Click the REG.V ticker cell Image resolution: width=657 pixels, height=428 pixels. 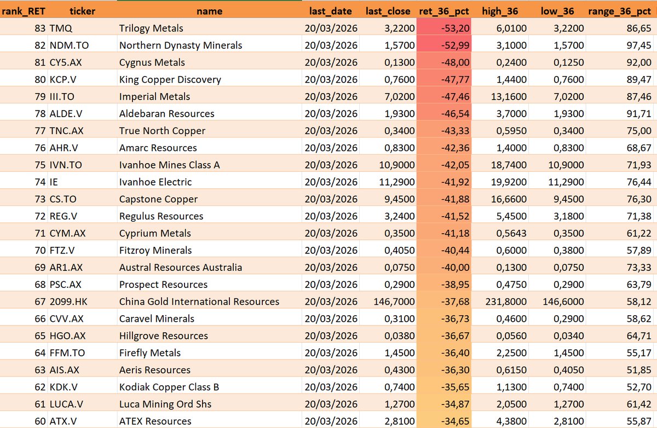82,216
